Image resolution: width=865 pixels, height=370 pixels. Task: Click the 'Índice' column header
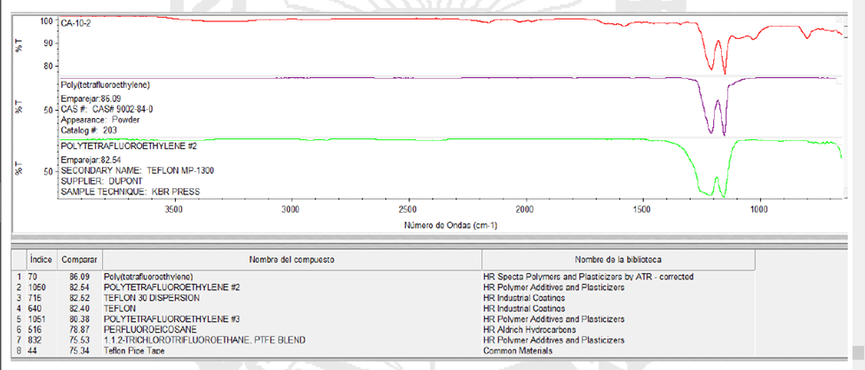(x=40, y=260)
